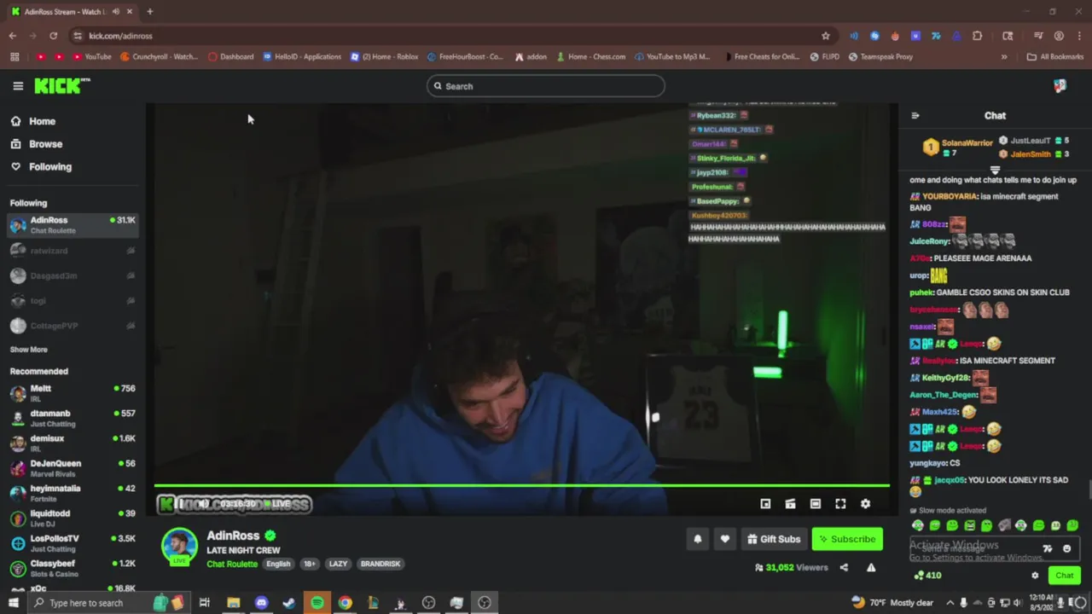Open the channel points counter showing 410
This screenshot has height=614, width=1092.
click(927, 576)
